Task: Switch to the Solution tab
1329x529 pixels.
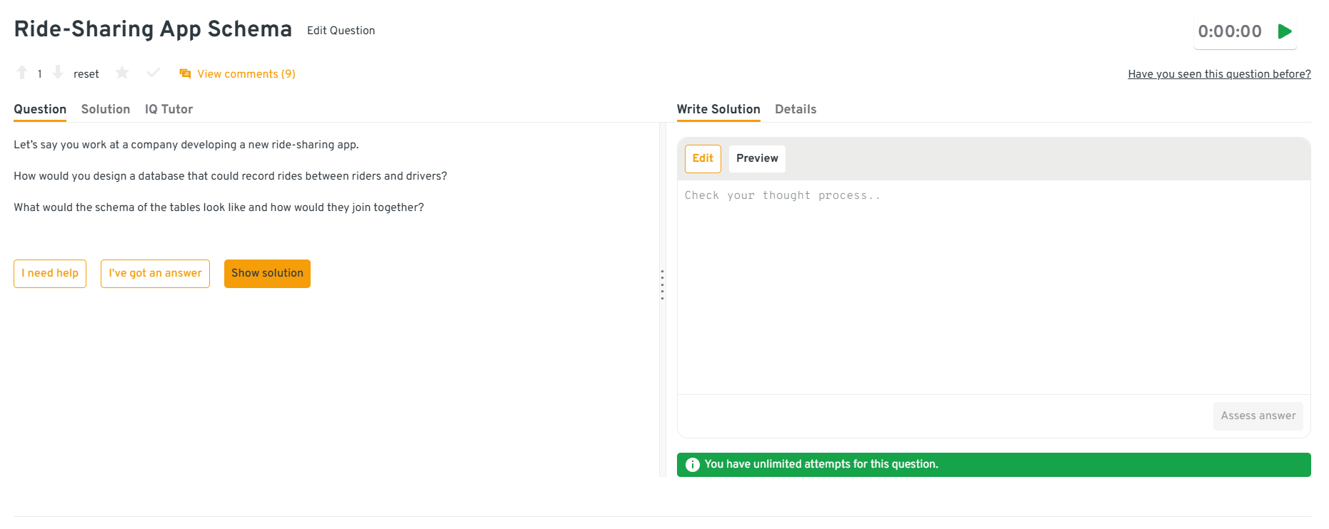Action: click(x=106, y=109)
